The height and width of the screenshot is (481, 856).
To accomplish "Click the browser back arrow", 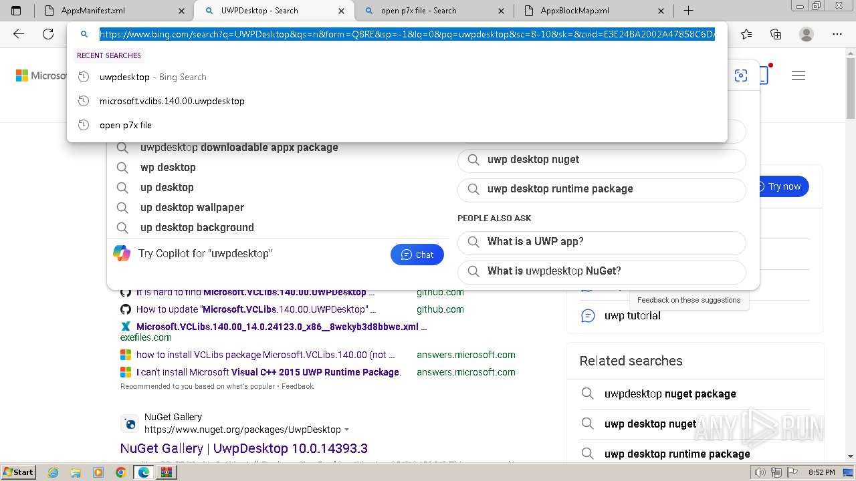I will (x=19, y=34).
